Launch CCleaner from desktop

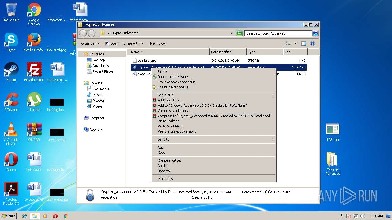click(11, 102)
